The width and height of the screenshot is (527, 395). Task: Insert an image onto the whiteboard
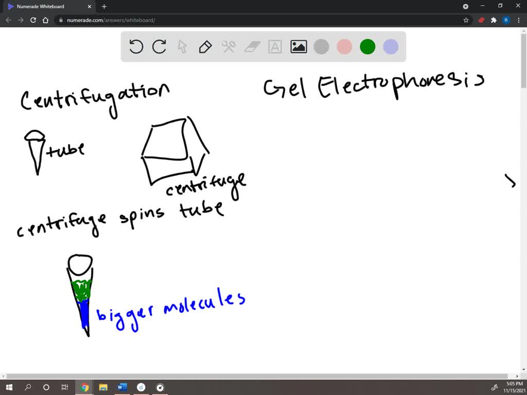(x=298, y=46)
